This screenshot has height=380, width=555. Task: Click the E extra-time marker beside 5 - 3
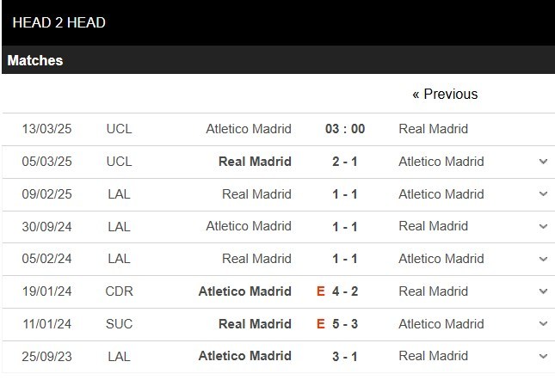tap(321, 324)
